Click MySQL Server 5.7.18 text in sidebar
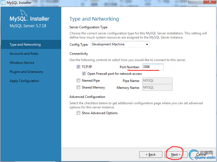Screen dimensions: 217x162 28,26
